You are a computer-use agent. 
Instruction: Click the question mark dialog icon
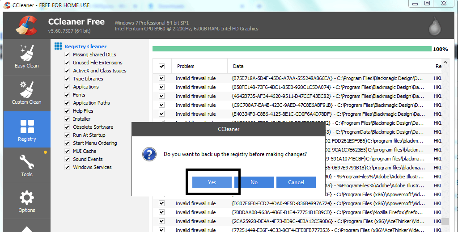[149, 154]
